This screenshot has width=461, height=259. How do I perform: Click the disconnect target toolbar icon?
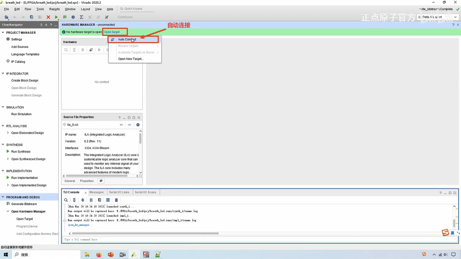[x=107, y=17]
